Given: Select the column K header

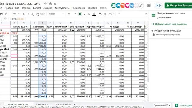Looking at the screenshot, I should click(98, 23).
